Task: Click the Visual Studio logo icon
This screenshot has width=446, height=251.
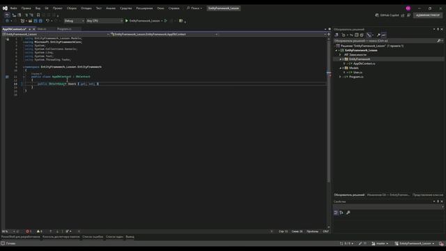Action: (5, 8)
